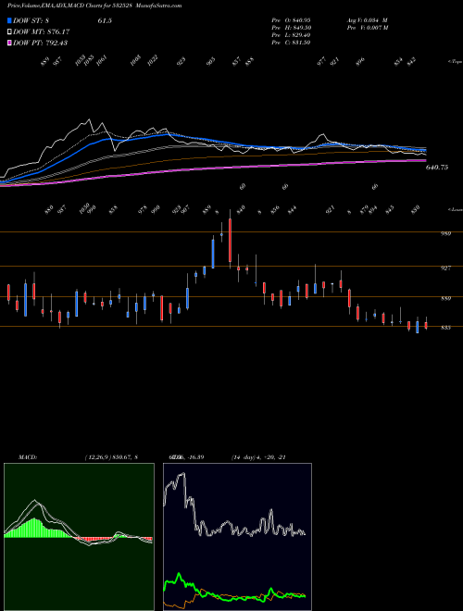
Task: Click the '859' price level label
Action: 445,299
